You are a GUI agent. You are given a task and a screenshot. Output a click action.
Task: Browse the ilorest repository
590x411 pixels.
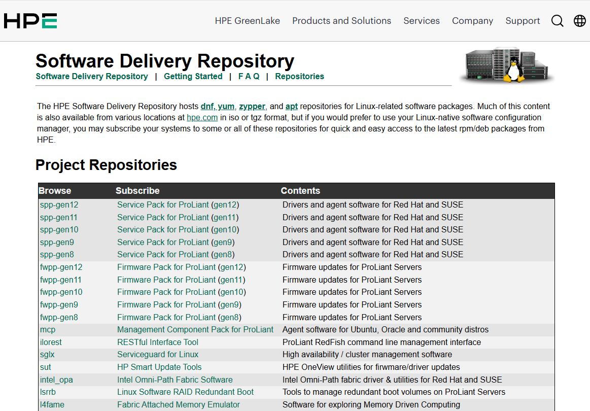[51, 342]
